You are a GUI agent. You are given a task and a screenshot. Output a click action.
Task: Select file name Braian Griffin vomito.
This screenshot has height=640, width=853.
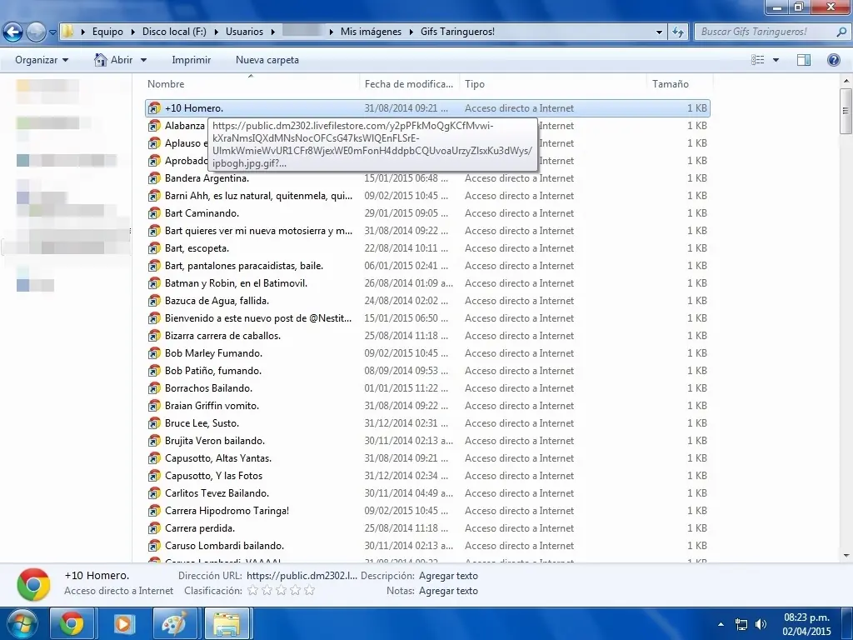coord(212,406)
